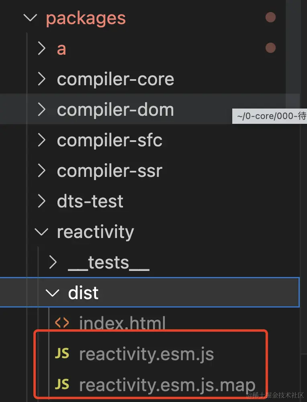
Task: Click the modified indicator dot beside packages
Action: (270, 17)
